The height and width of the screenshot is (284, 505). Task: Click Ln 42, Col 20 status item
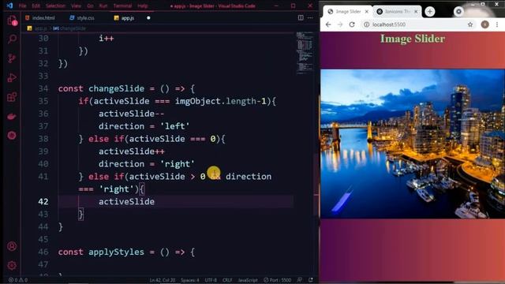(x=163, y=280)
